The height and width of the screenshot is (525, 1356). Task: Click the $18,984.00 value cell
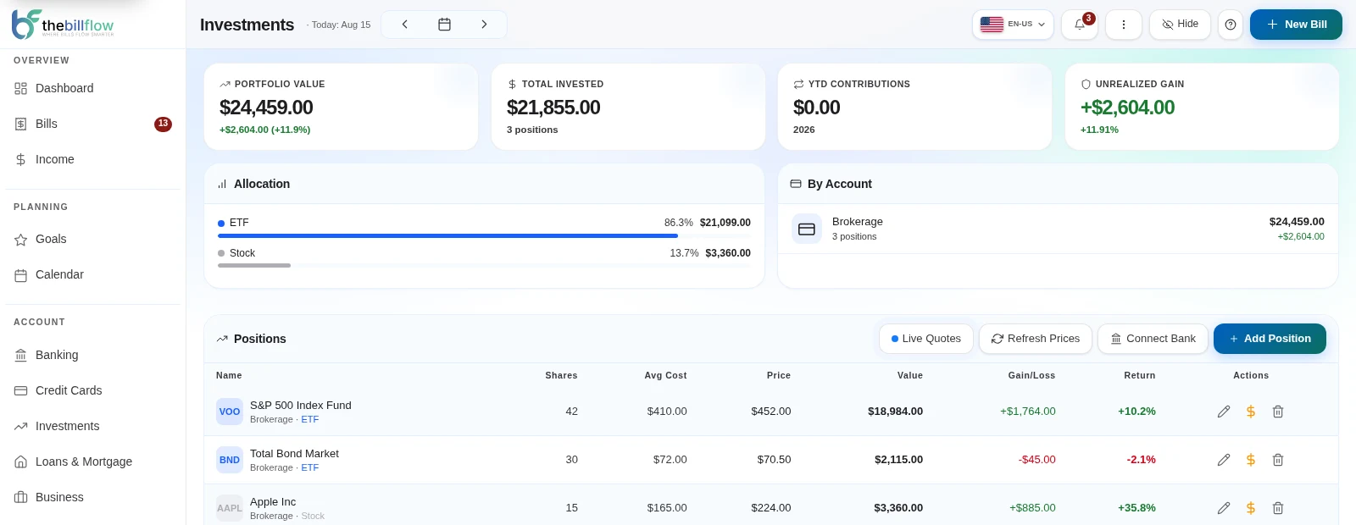895,412
